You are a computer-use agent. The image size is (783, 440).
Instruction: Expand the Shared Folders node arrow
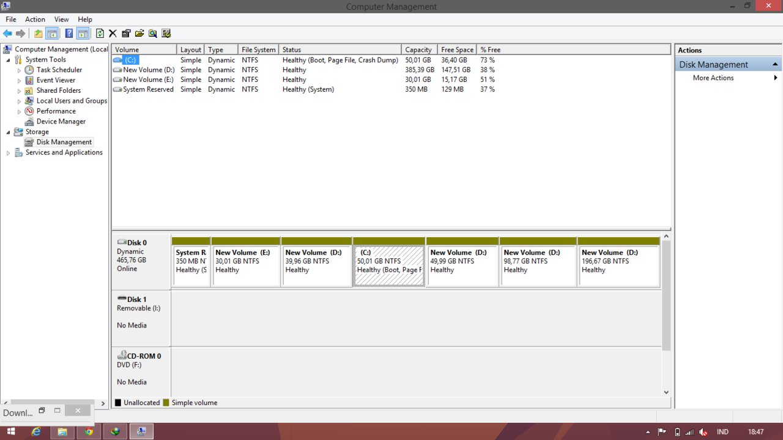click(x=19, y=91)
